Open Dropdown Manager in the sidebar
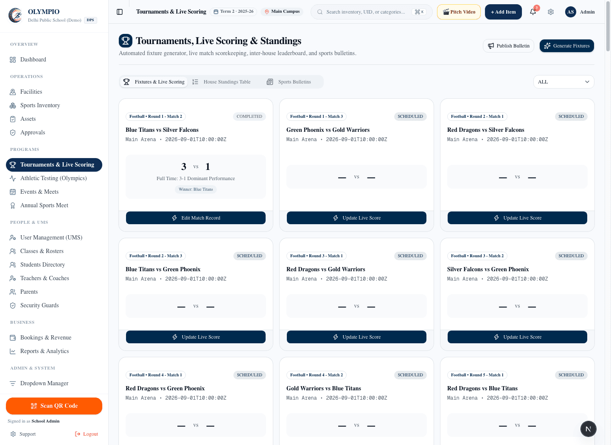 (x=54, y=384)
